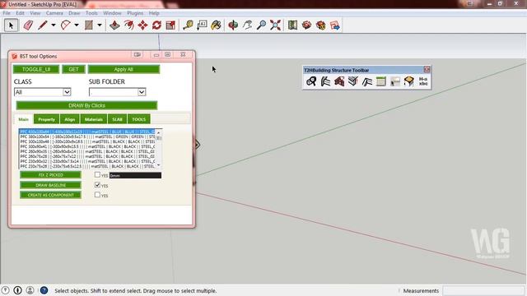Open the Window menu

pos(112,13)
